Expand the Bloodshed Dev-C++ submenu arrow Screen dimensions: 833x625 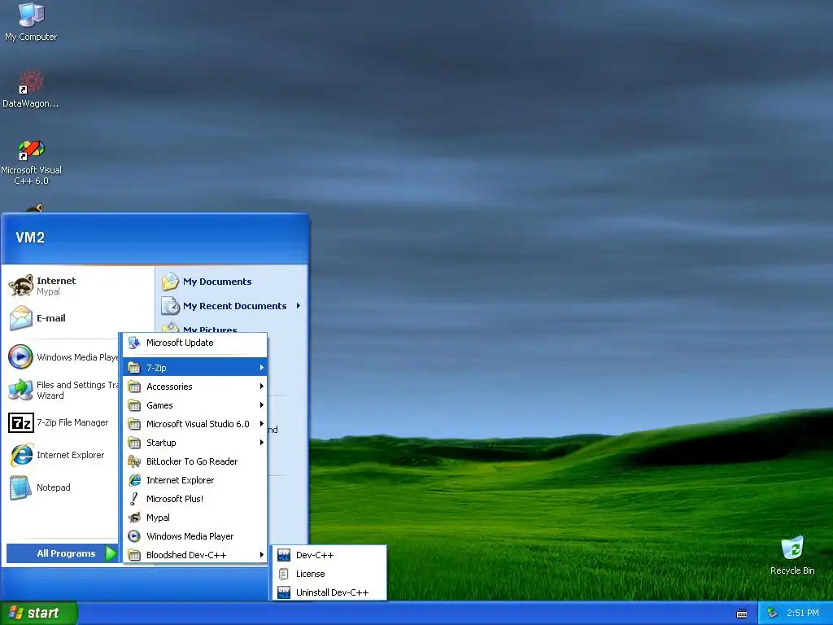261,555
